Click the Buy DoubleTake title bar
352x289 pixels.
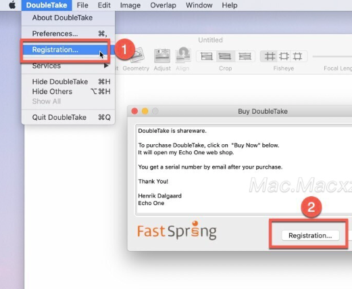coord(240,111)
